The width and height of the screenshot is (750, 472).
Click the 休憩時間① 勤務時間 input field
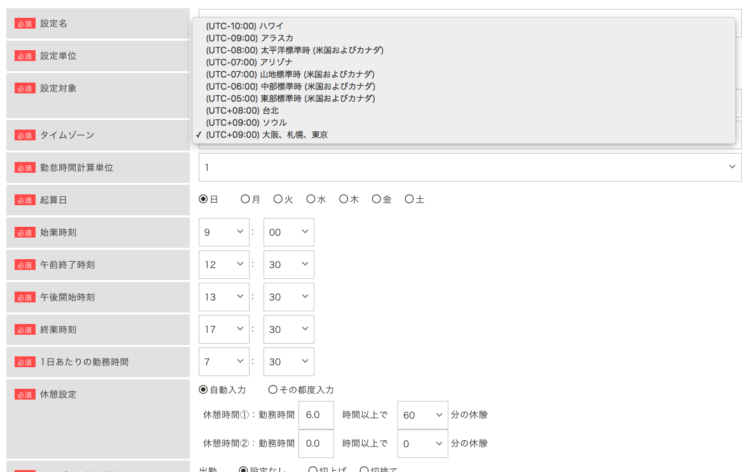pos(316,415)
